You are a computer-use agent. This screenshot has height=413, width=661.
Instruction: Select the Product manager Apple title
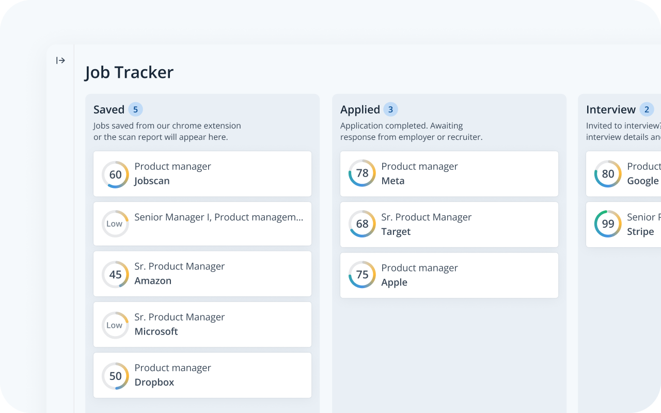click(x=419, y=268)
